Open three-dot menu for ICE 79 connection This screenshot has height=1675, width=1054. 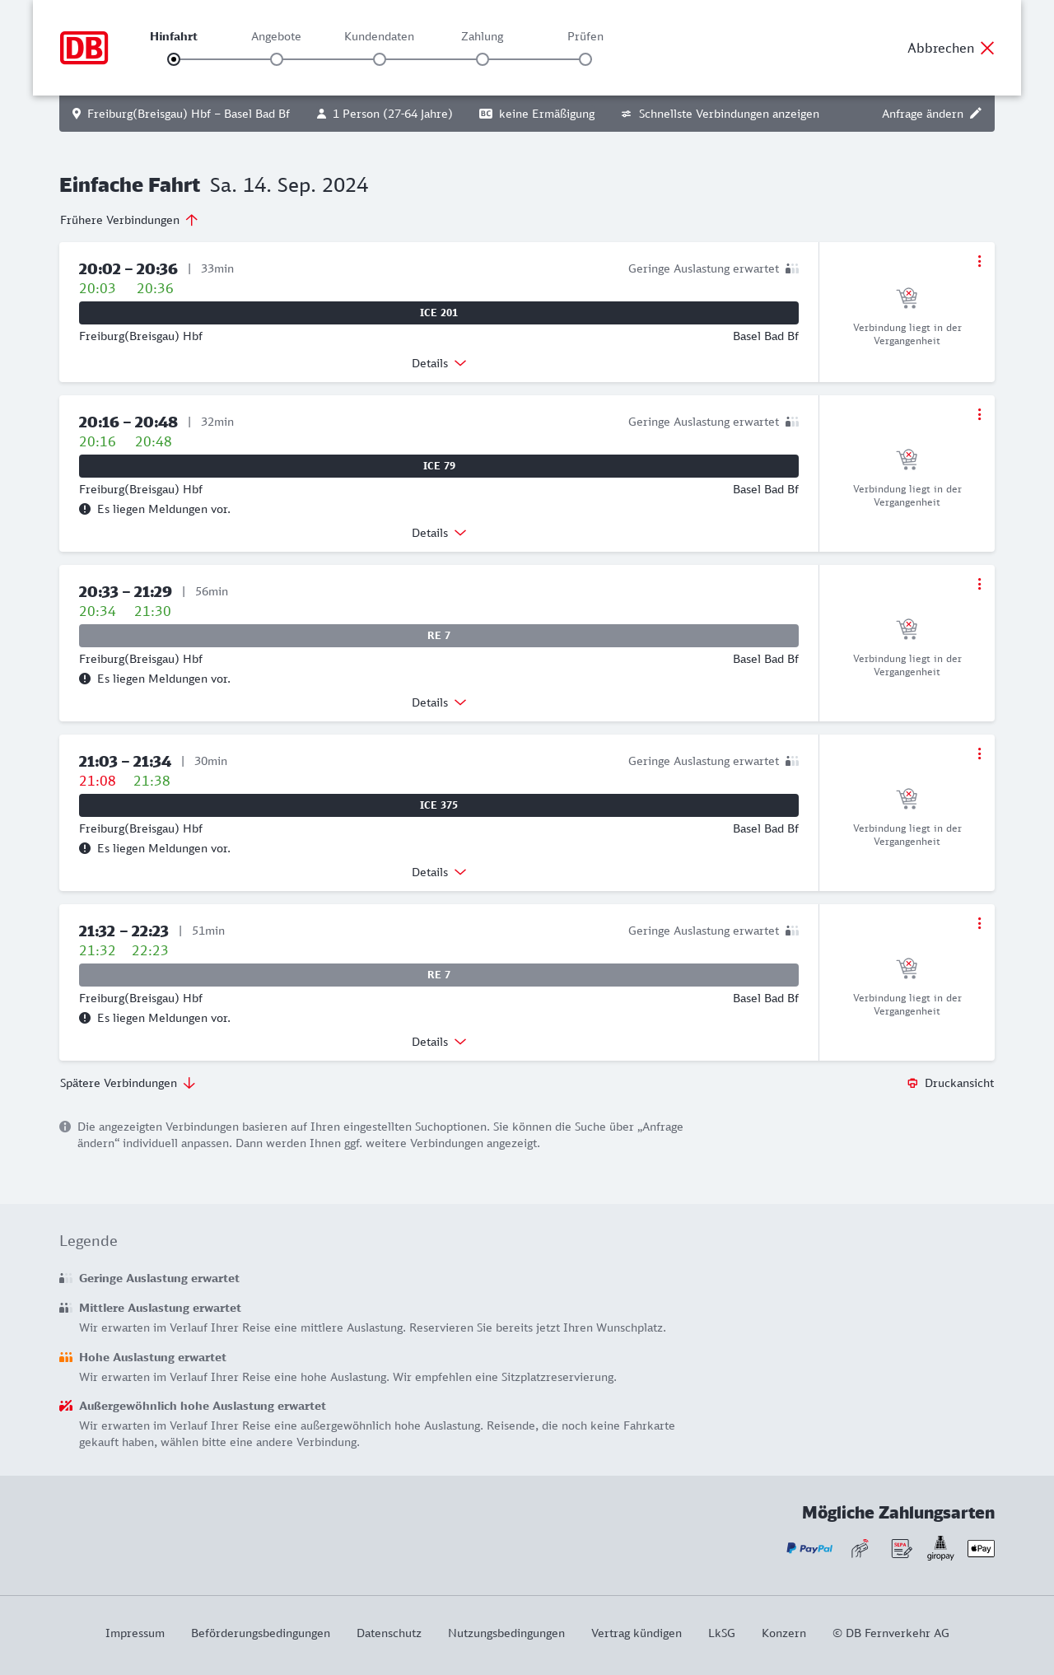pyautogui.click(x=979, y=414)
